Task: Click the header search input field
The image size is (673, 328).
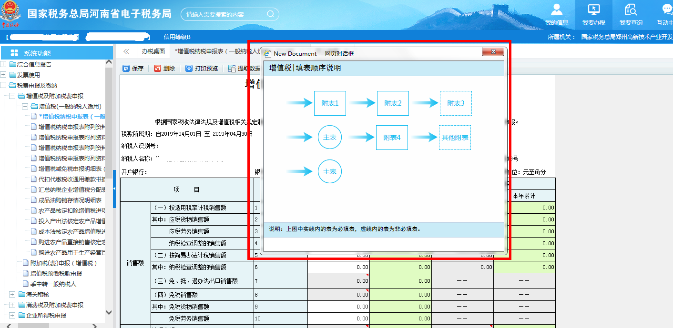Action: pos(224,14)
